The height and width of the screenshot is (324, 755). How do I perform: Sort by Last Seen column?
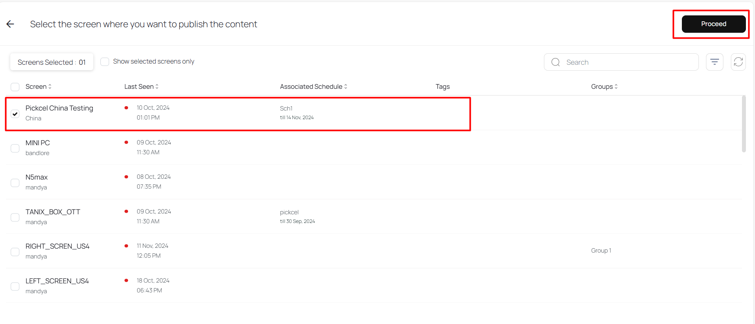pos(141,87)
